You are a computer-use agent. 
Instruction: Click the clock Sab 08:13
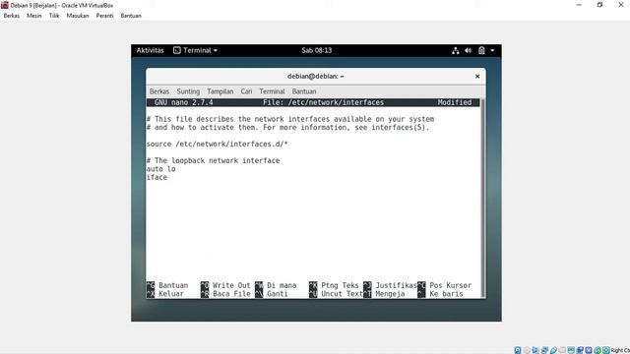[317, 50]
